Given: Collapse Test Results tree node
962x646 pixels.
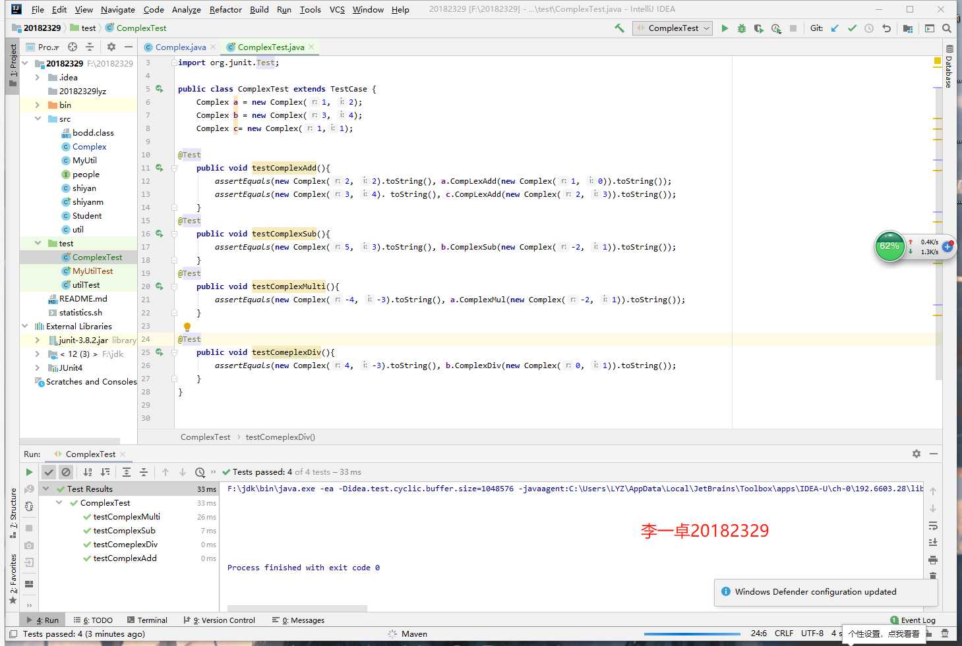Looking at the screenshot, I should pyautogui.click(x=45, y=489).
